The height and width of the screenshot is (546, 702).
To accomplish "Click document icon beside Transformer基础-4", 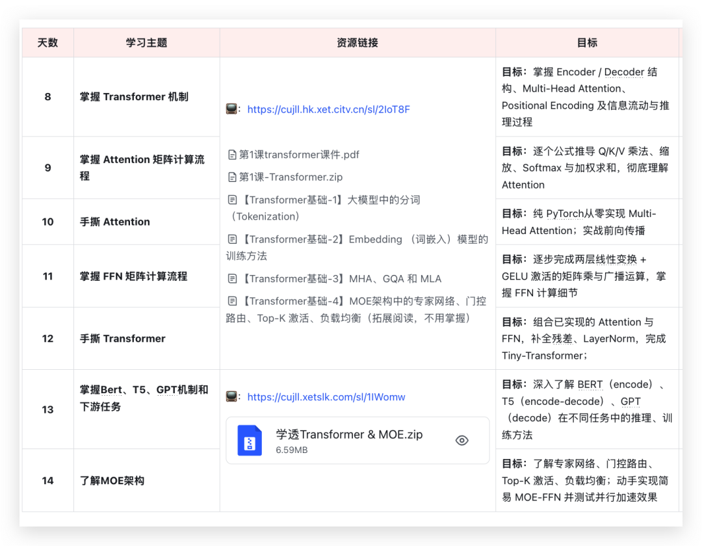I will tap(232, 301).
